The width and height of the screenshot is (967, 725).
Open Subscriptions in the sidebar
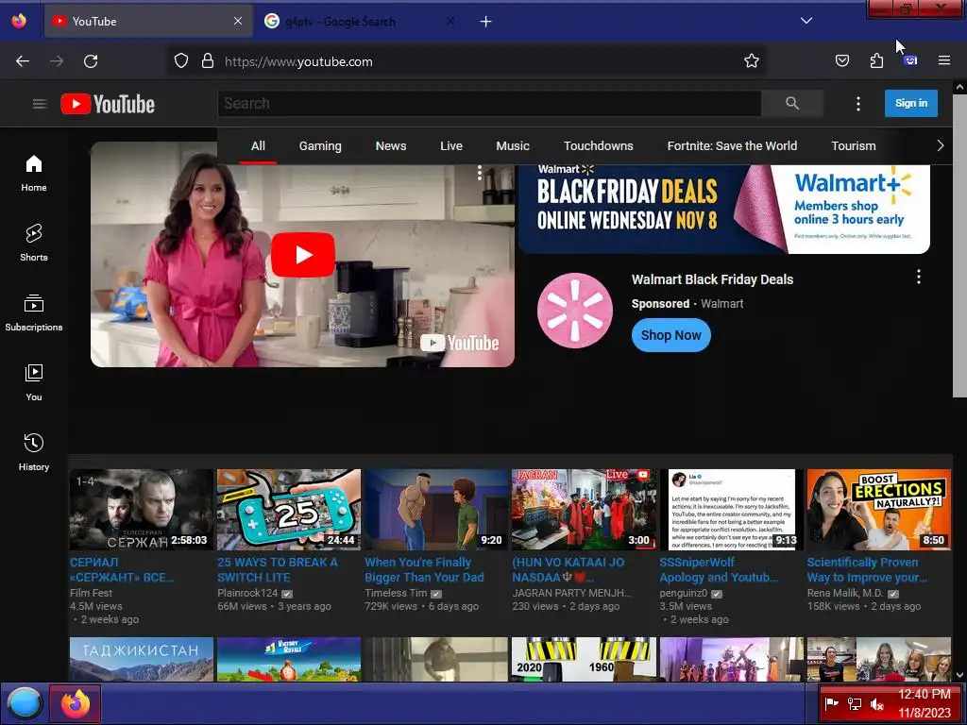coord(34,312)
